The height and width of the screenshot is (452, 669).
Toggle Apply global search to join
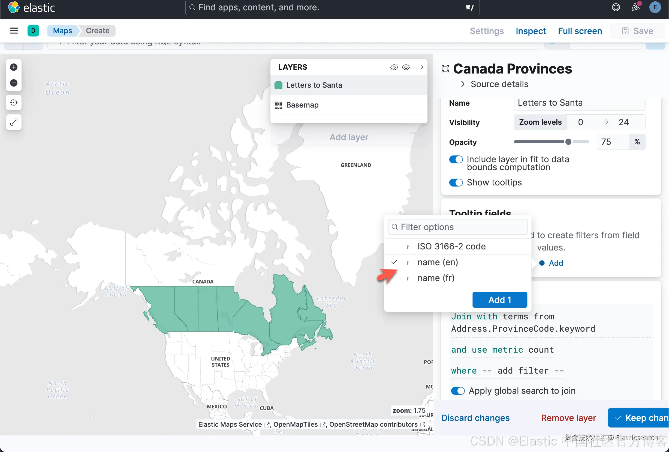tap(458, 391)
